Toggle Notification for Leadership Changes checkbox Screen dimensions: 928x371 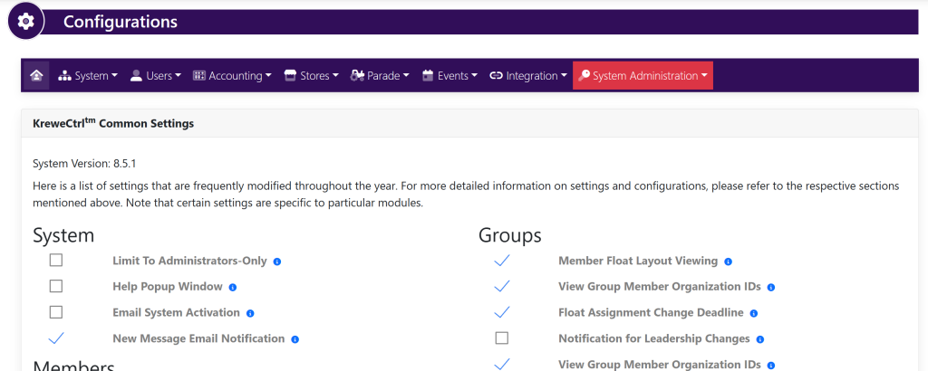click(x=502, y=338)
